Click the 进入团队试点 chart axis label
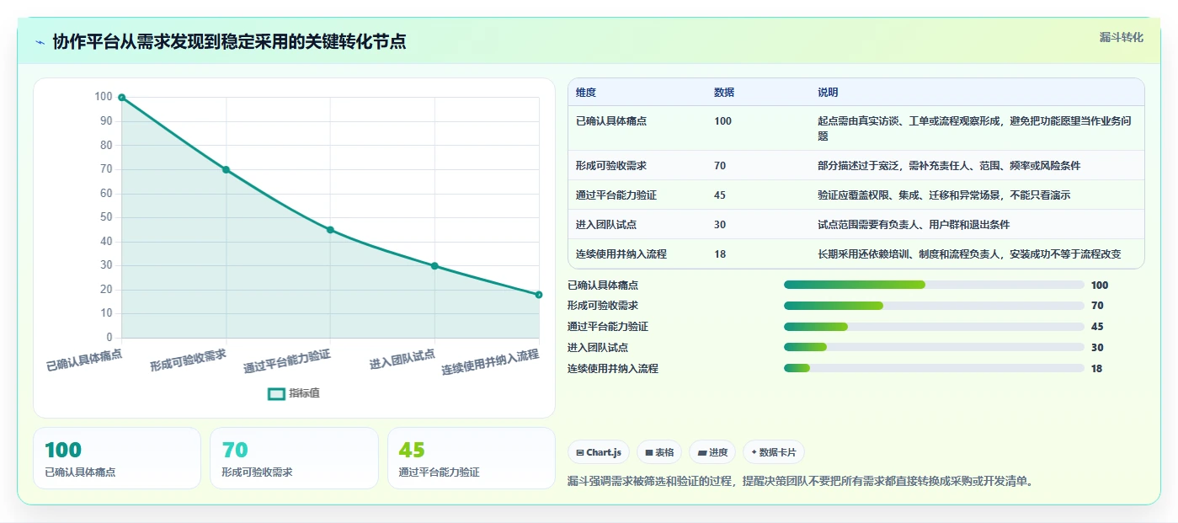Screen dimensions: 1178x523 click(x=402, y=359)
